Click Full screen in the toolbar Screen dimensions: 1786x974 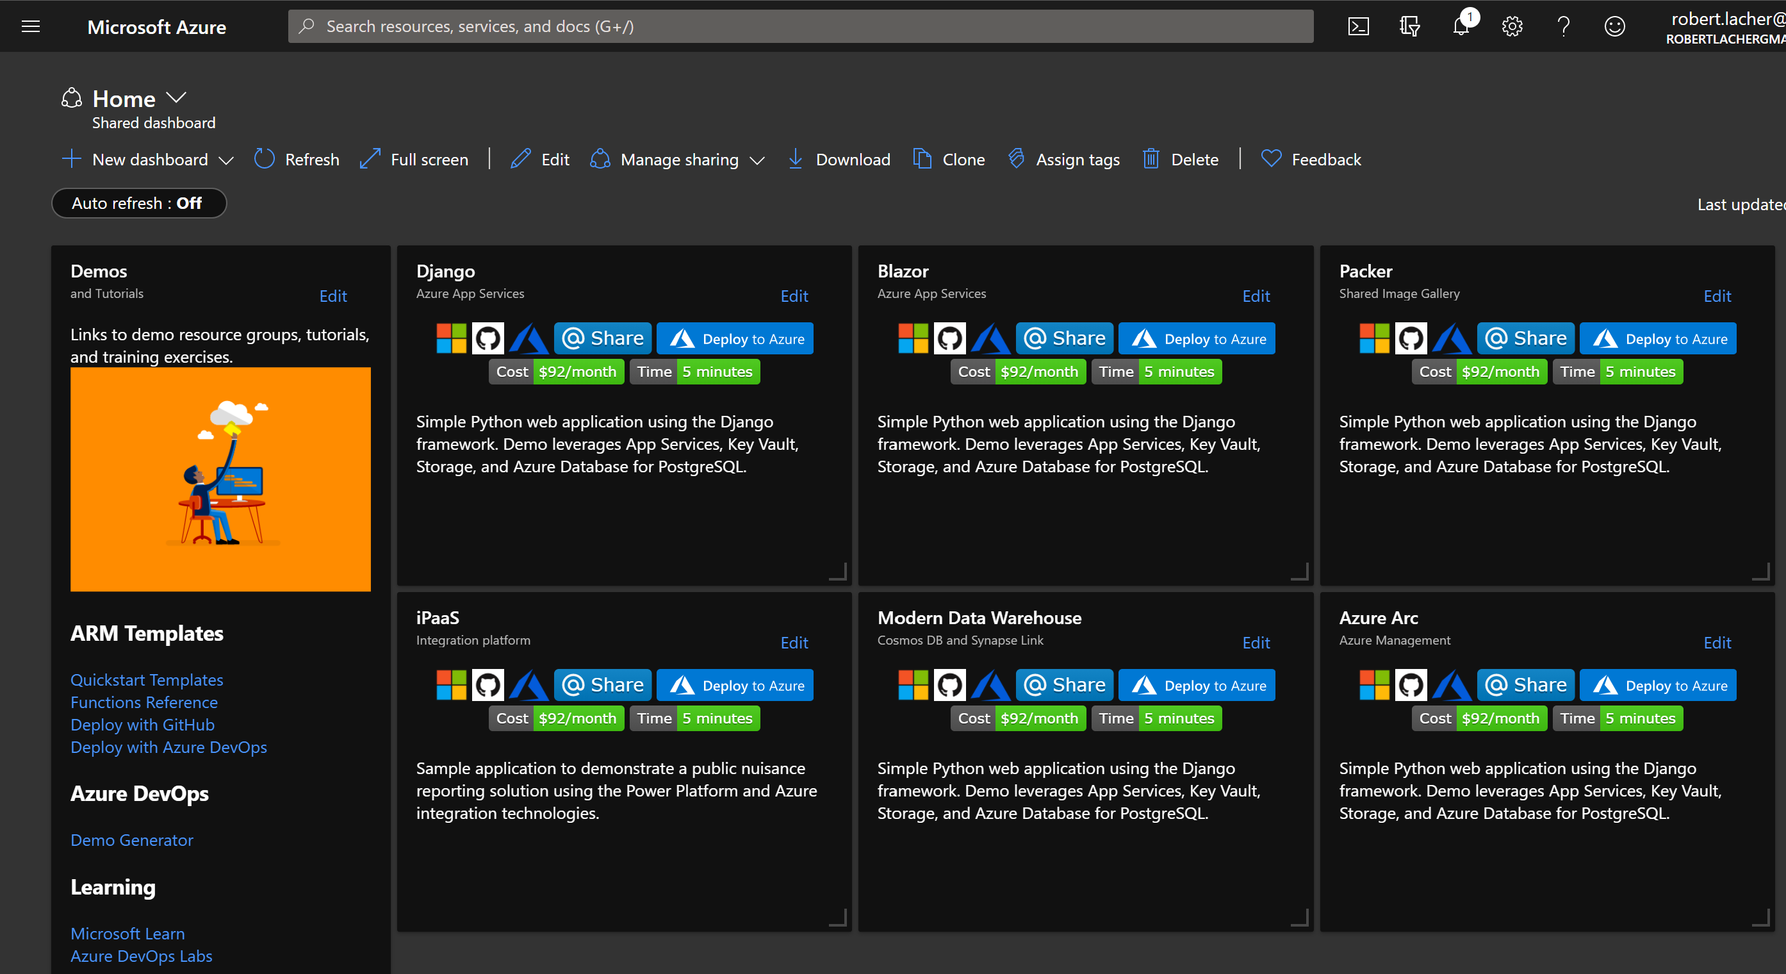click(414, 160)
